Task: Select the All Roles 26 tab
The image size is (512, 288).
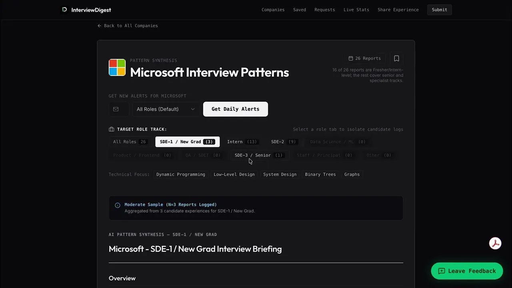Action: click(130, 142)
